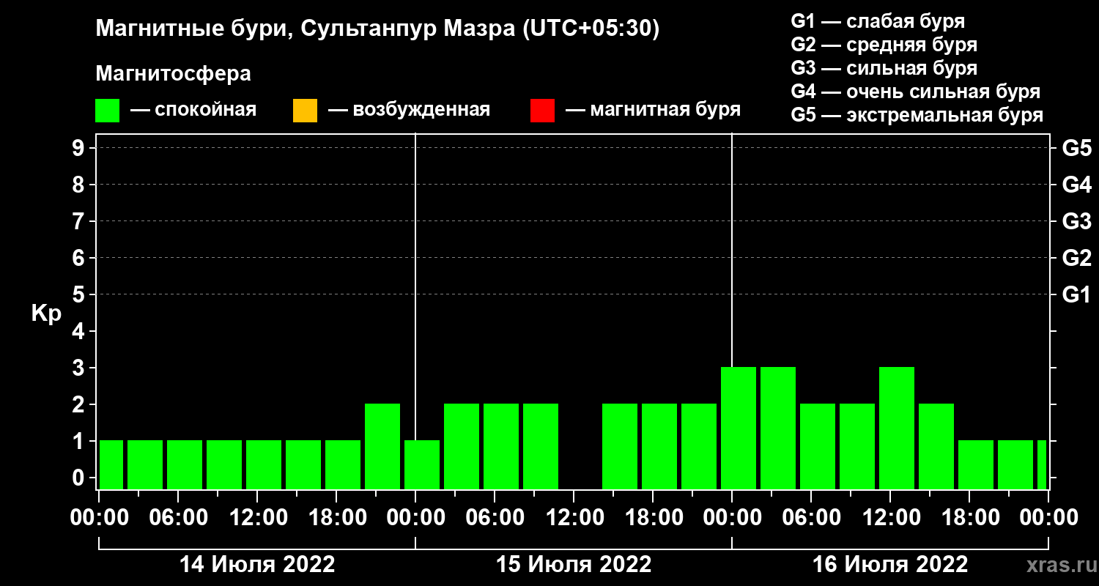Click the '16 Июля 2022' date label
Image resolution: width=1099 pixels, height=586 pixels.
pos(890,564)
